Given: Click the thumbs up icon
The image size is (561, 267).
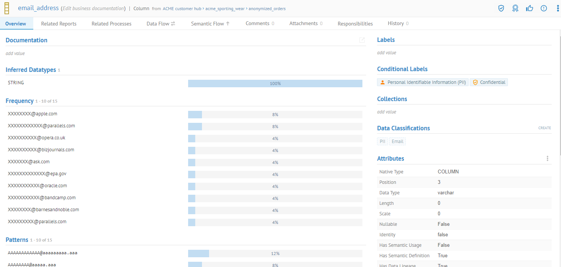Looking at the screenshot, I should 530,8.
